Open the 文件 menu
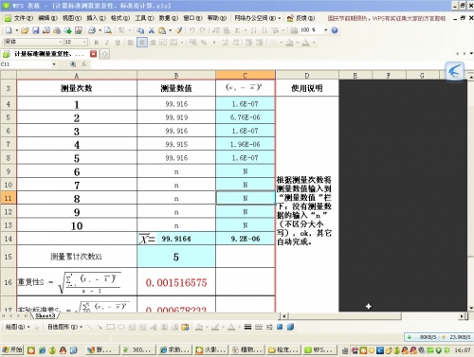 23,18
